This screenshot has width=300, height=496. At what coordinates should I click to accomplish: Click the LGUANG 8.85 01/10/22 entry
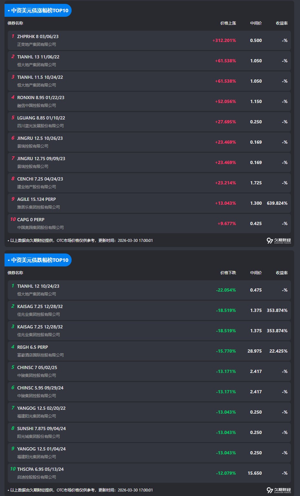point(41,118)
